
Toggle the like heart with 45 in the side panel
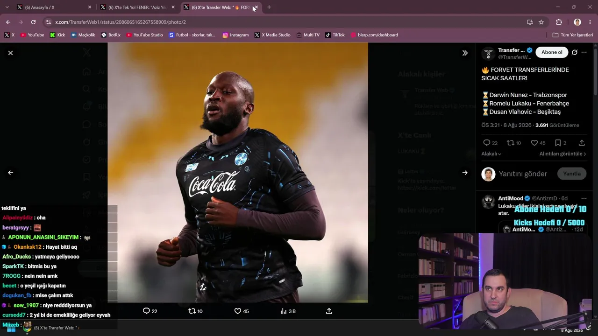(534, 143)
